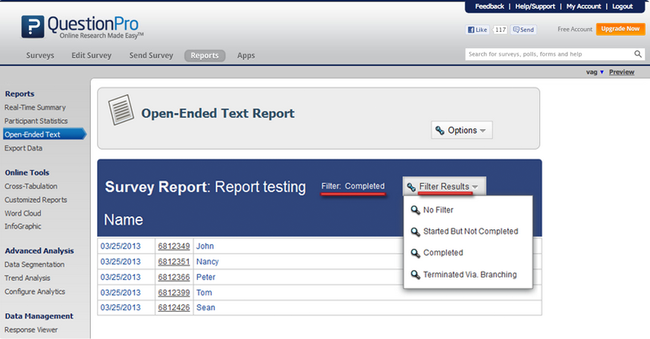Image resolution: width=650 pixels, height=339 pixels.
Task: Click the Filter: Completed label
Action: 353,186
